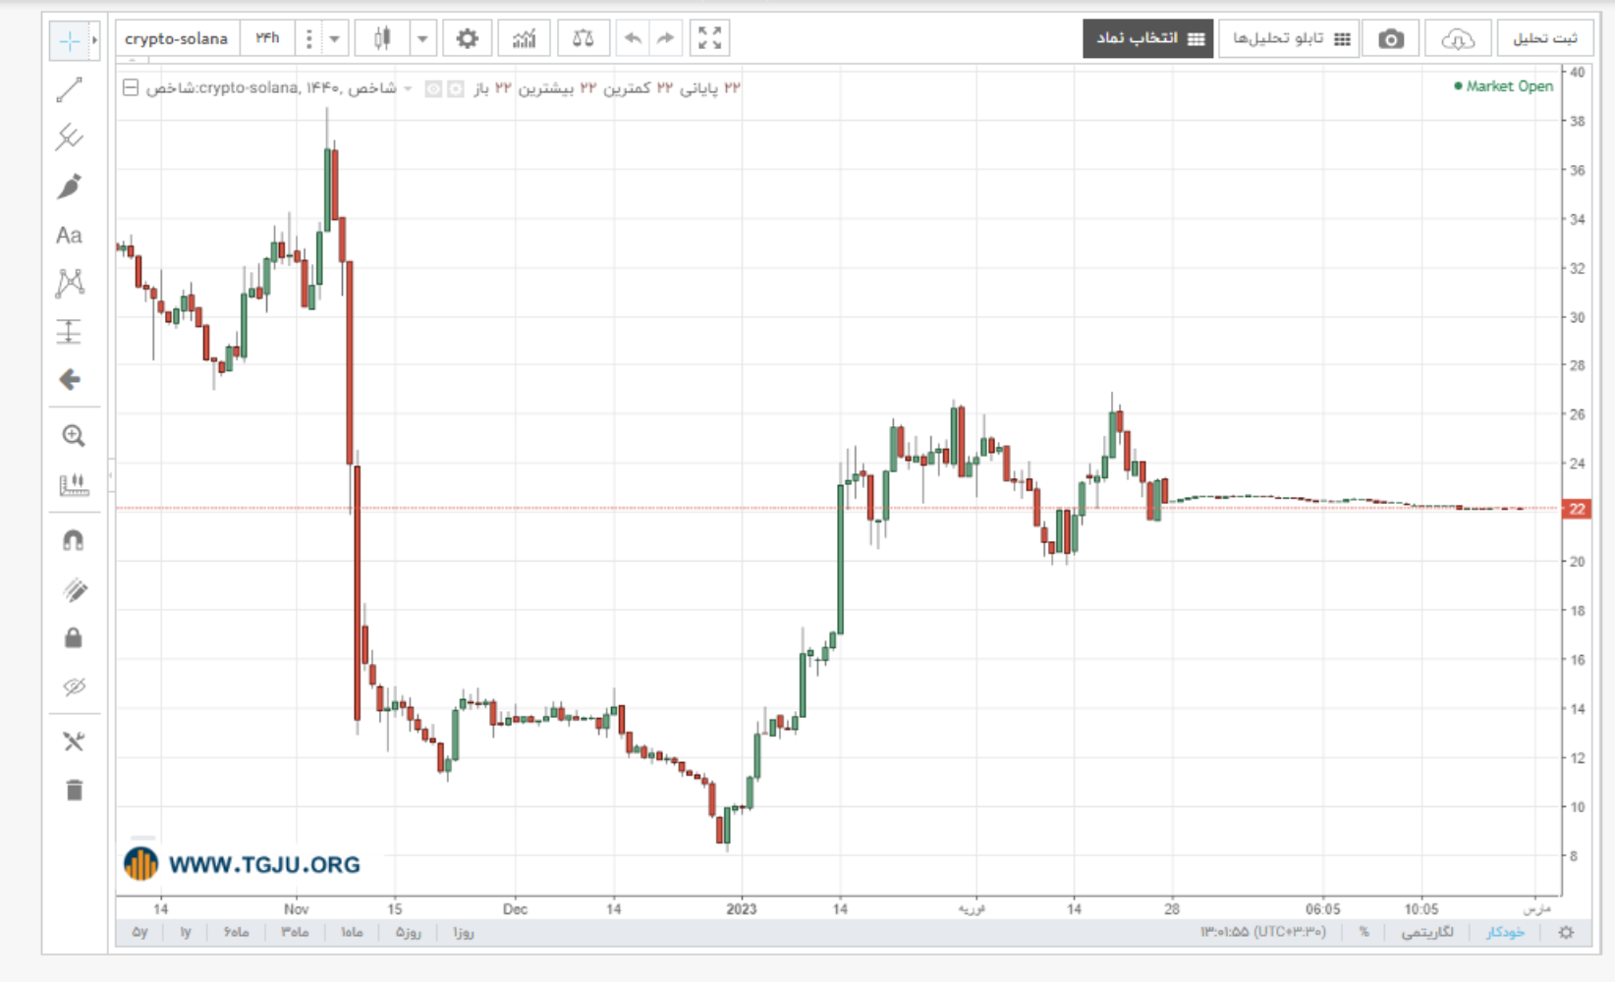Image resolution: width=1615 pixels, height=982 pixels.
Task: Select the trend line drawing tool
Action: (69, 90)
